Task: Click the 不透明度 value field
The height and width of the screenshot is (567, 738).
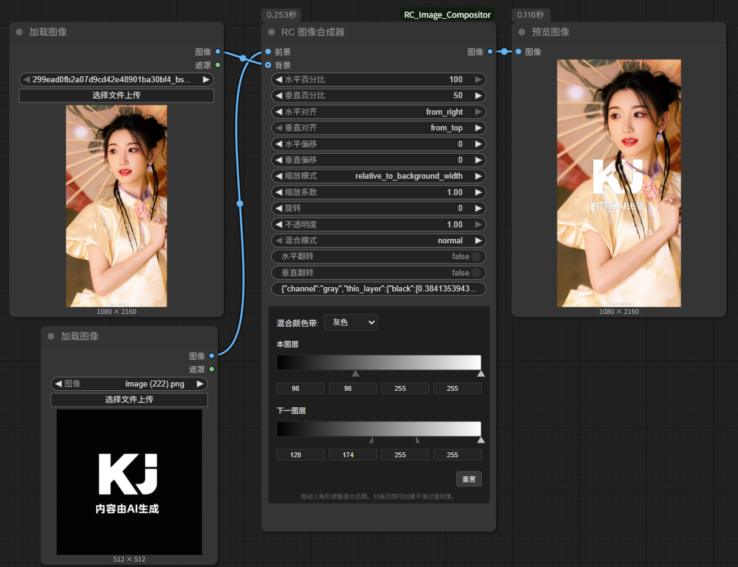Action: coord(379,224)
